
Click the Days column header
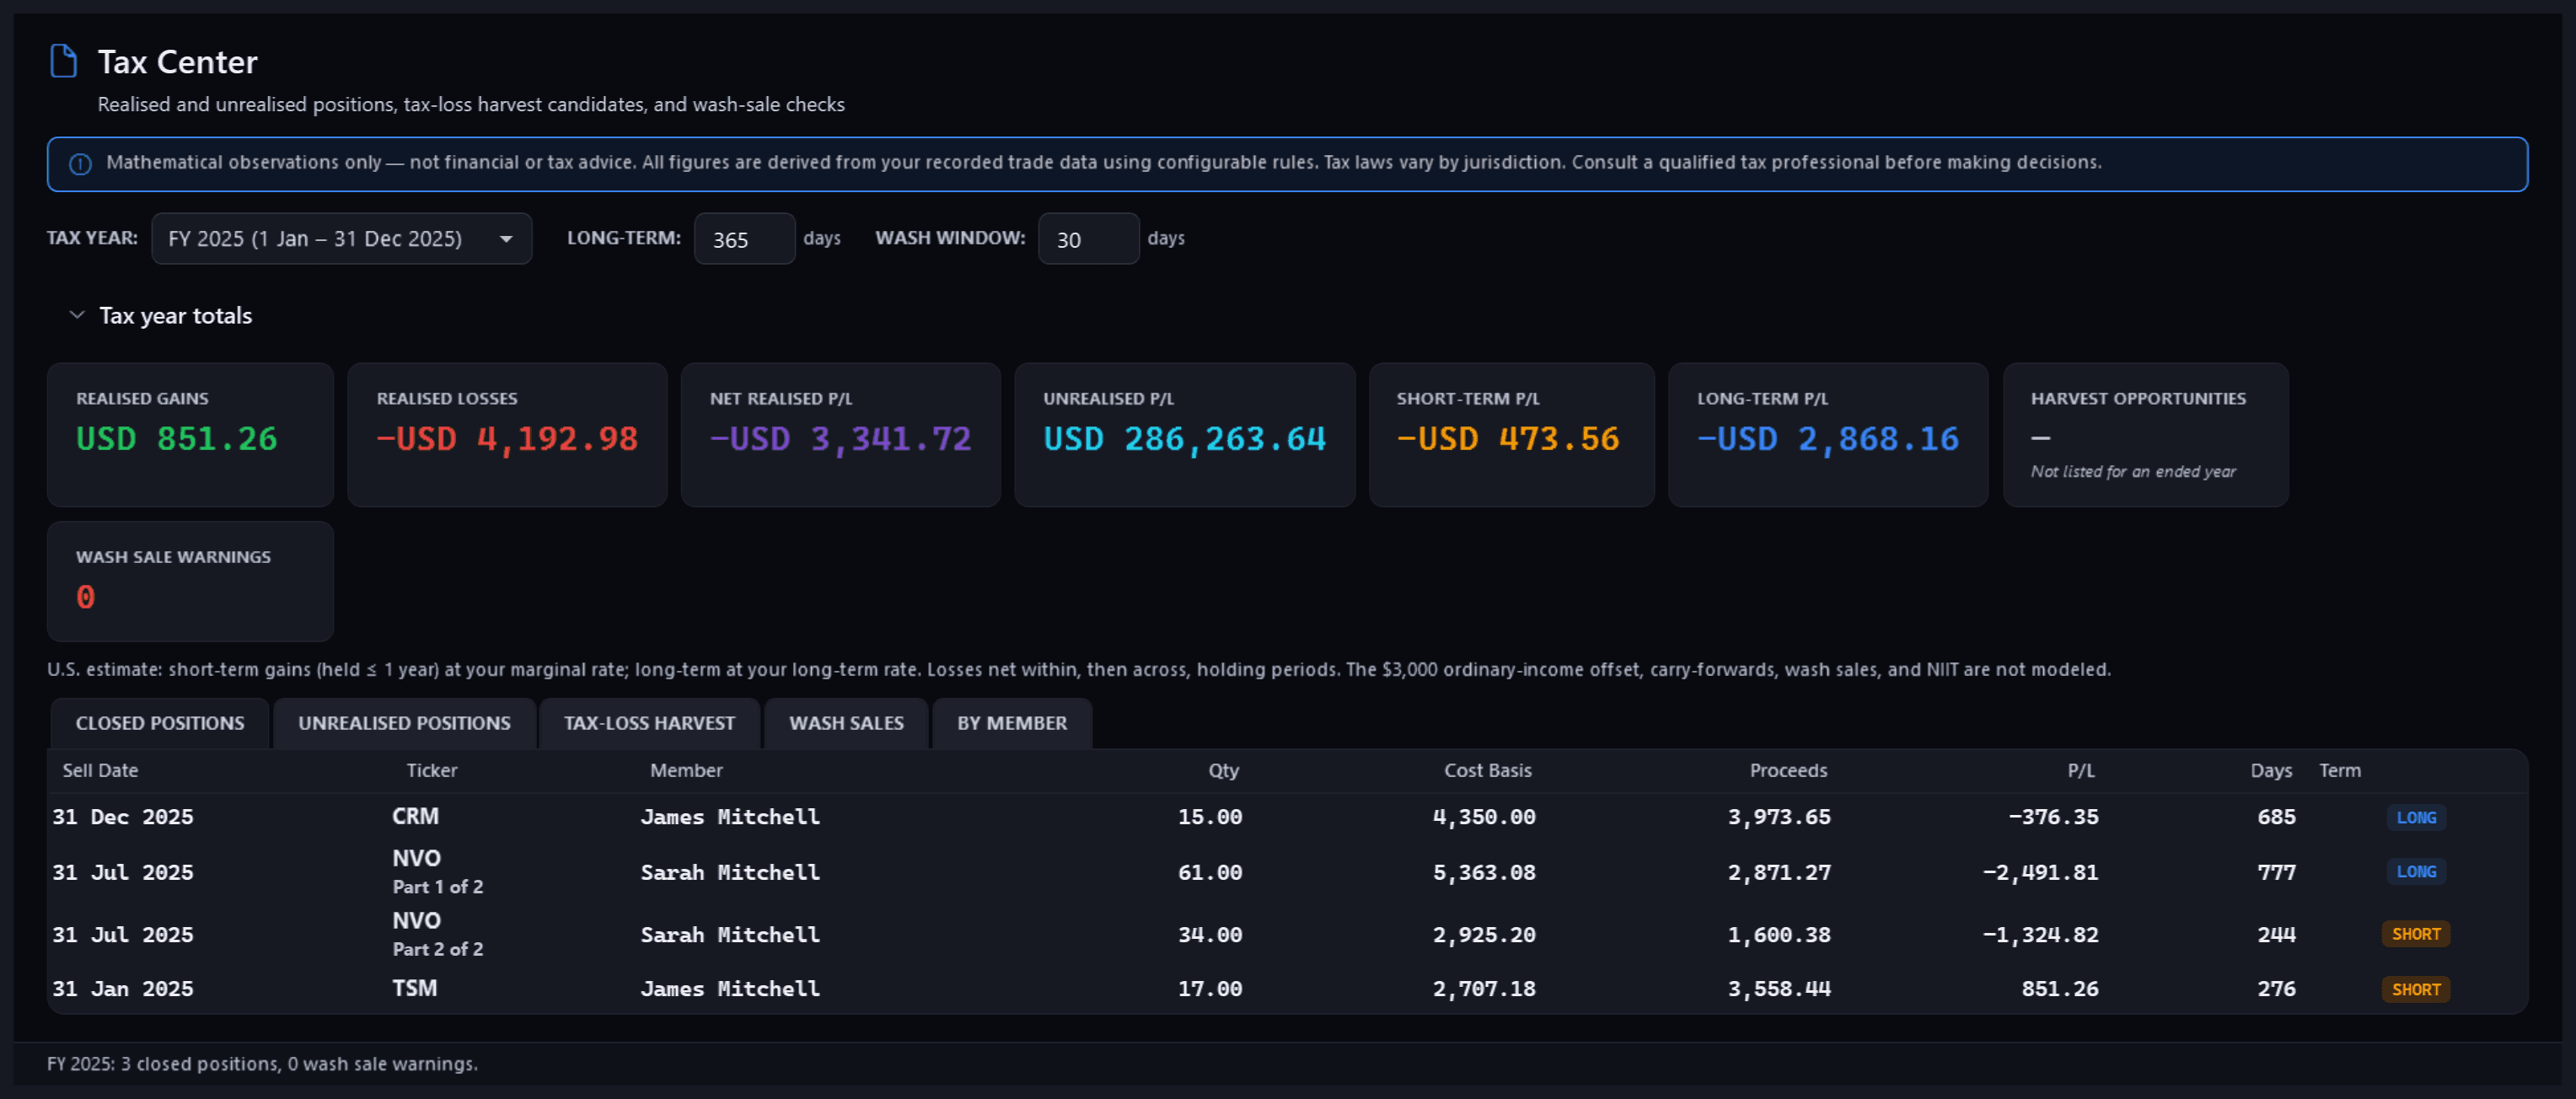(x=2271, y=770)
